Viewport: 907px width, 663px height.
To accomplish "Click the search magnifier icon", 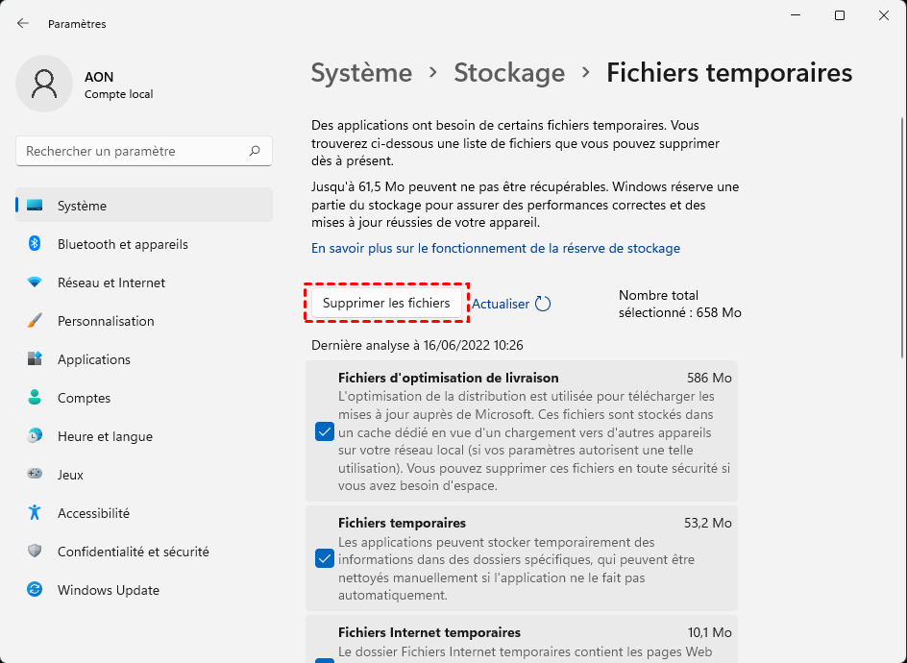I will 255,151.
